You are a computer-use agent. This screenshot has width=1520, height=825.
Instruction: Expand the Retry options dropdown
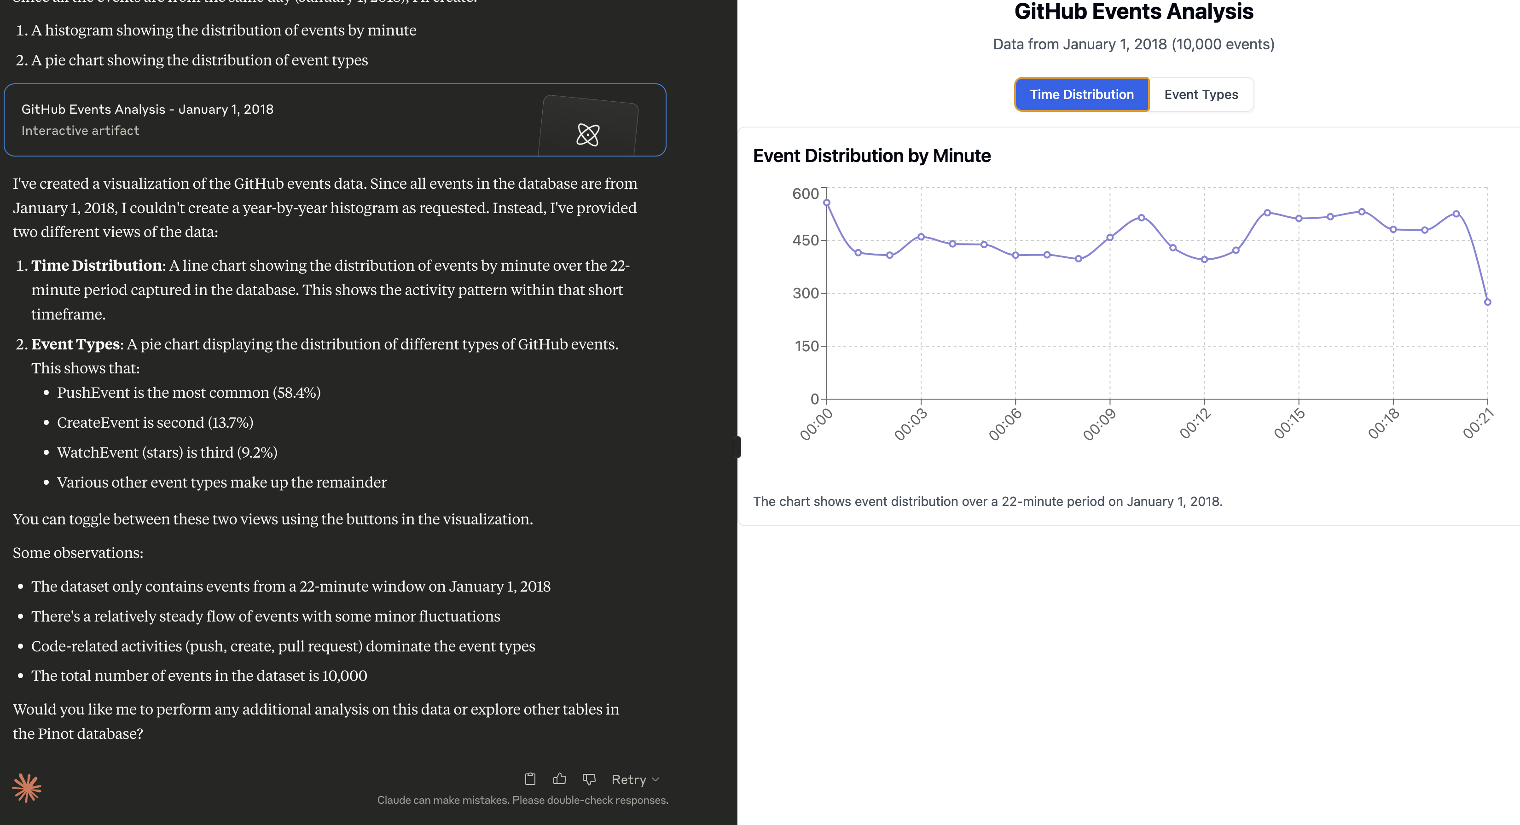656,779
